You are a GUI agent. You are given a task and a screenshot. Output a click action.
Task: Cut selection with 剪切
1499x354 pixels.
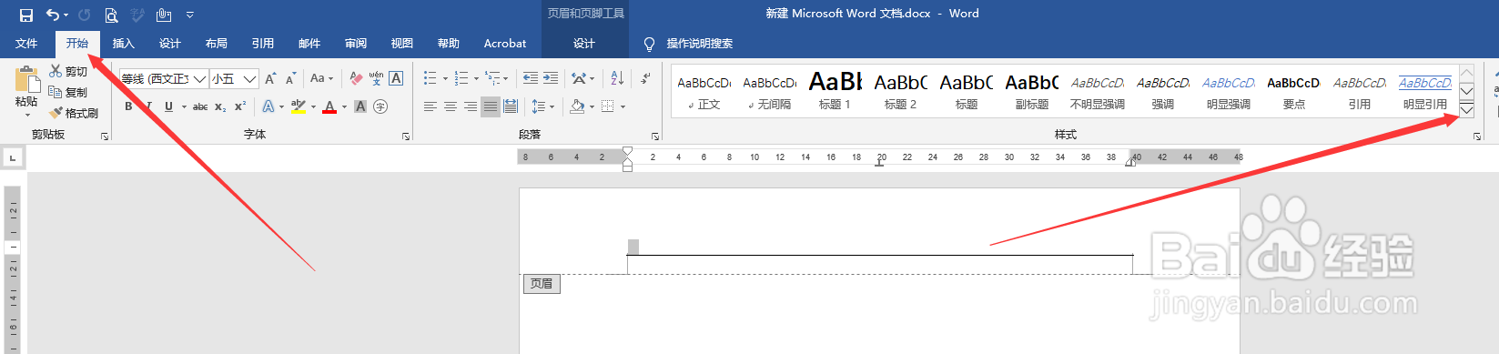[68, 71]
